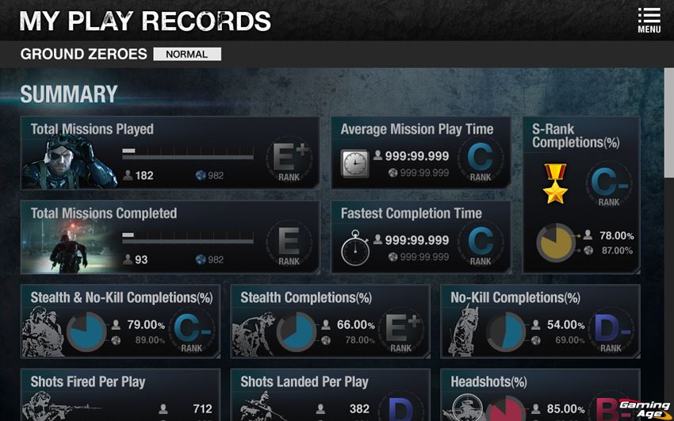Click the Total Missions Completed progress bar
674x421 pixels.
(188, 239)
